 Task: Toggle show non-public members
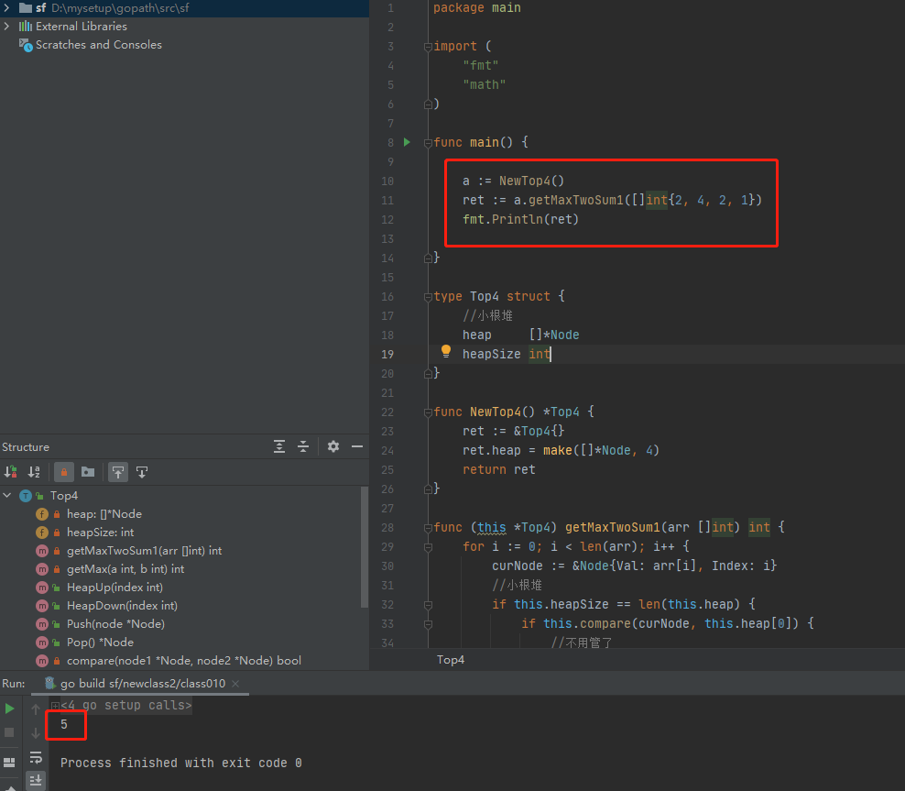click(x=64, y=472)
